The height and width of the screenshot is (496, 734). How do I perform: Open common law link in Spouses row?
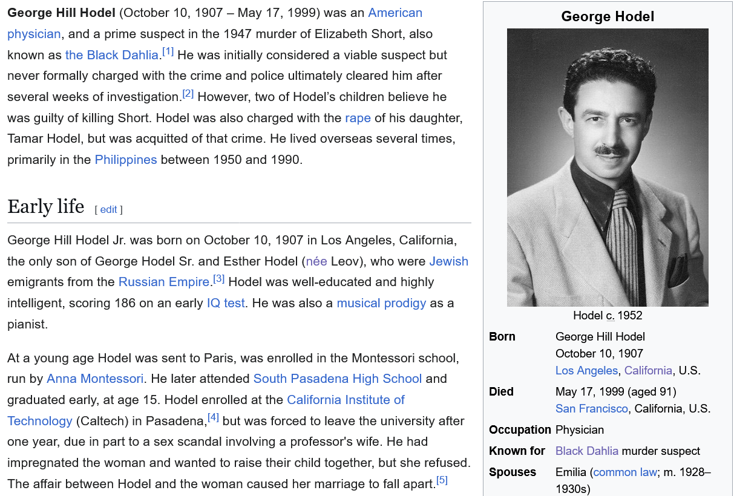(625, 472)
